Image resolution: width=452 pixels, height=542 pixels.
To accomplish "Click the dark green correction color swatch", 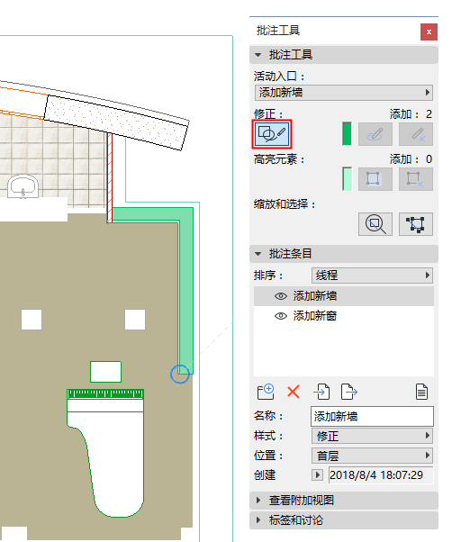I will (347, 134).
